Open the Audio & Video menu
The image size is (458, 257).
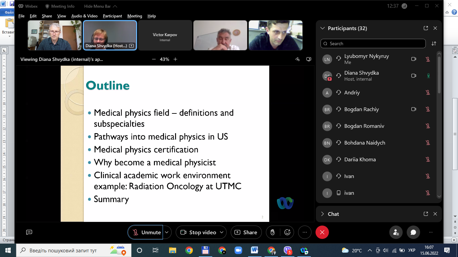[84, 16]
